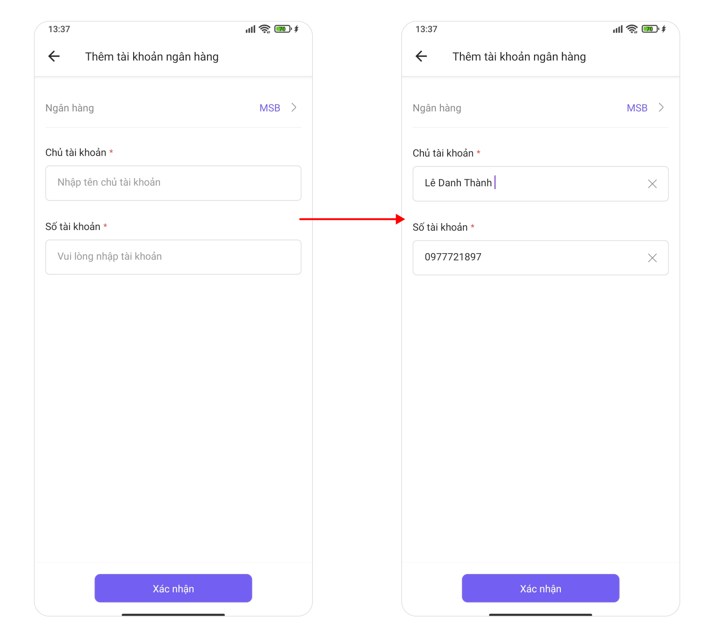The image size is (716, 637).
Task: Focus the empty account number field
Action: pyautogui.click(x=173, y=257)
